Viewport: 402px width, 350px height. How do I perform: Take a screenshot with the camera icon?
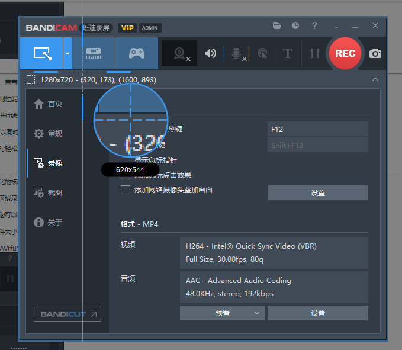[x=375, y=53]
